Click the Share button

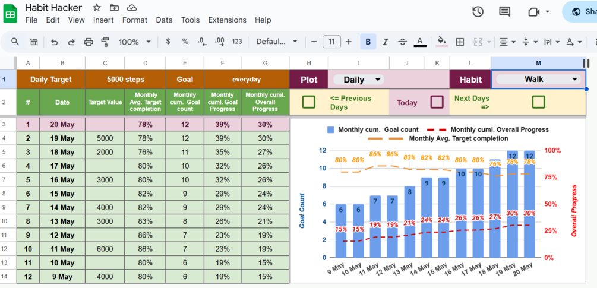pyautogui.click(x=580, y=12)
